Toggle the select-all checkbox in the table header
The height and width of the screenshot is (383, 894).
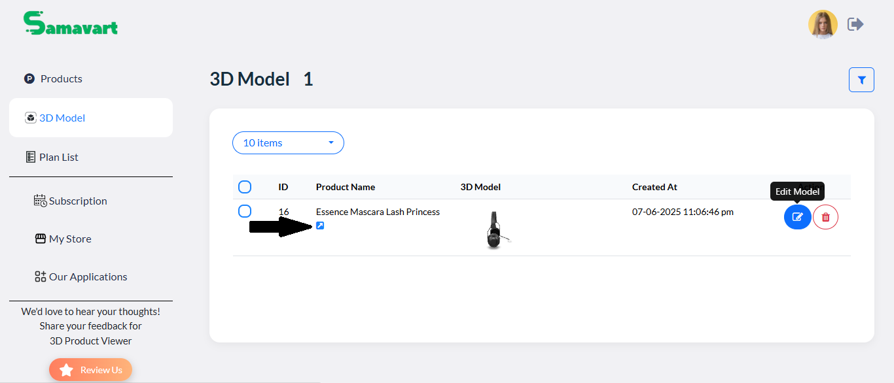(x=245, y=187)
